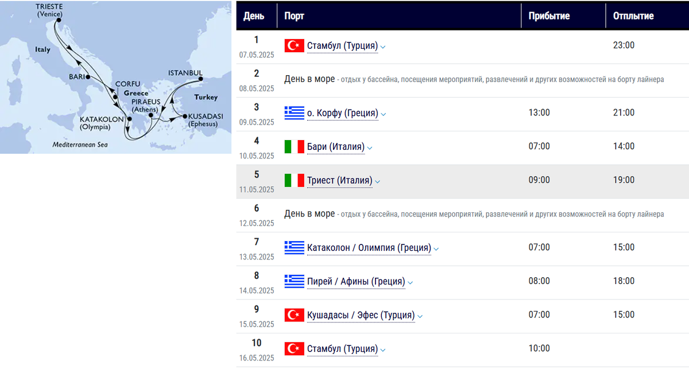The height and width of the screenshot is (369, 689).
Task: Expand the chevron next to Триест (Италия)
Action: 378,181
